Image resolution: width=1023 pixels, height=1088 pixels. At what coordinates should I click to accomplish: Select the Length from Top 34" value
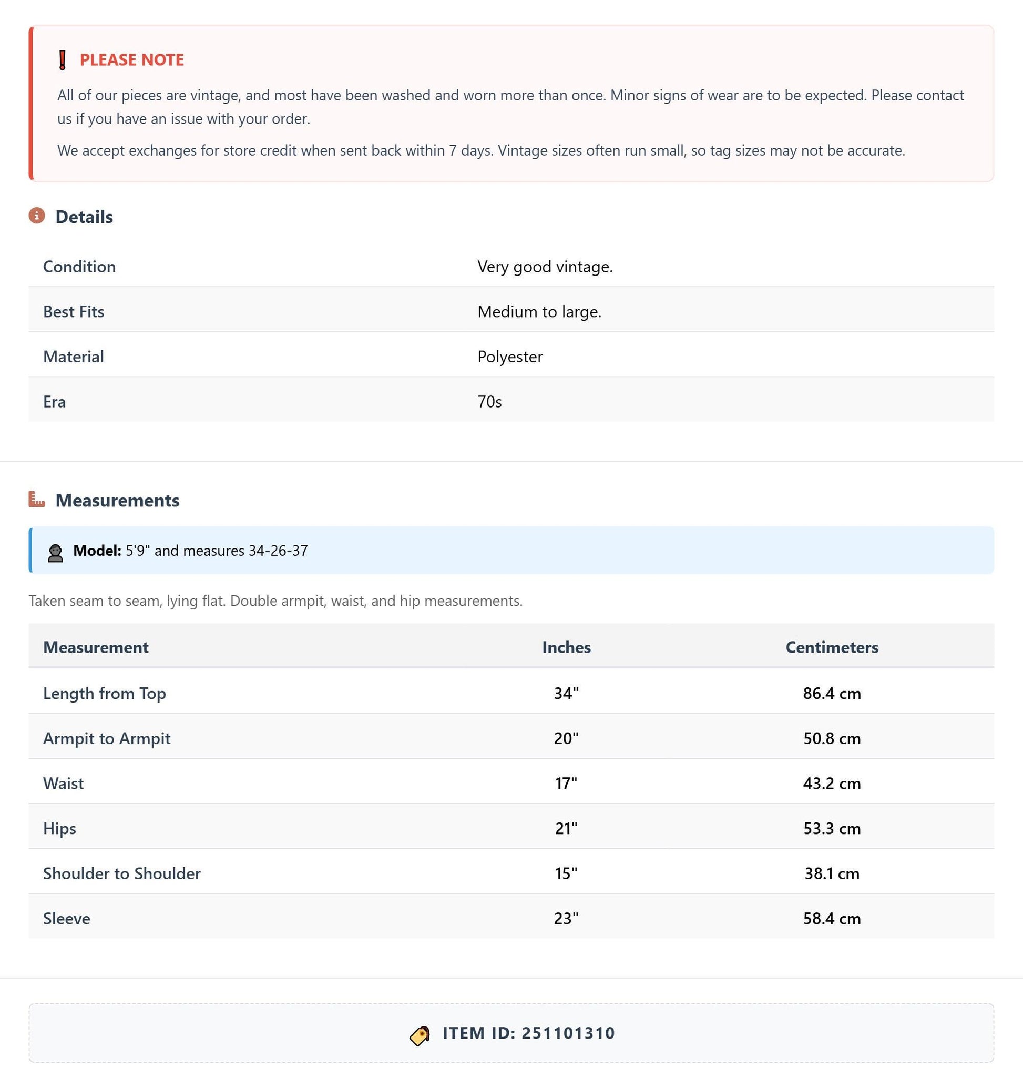tap(566, 693)
